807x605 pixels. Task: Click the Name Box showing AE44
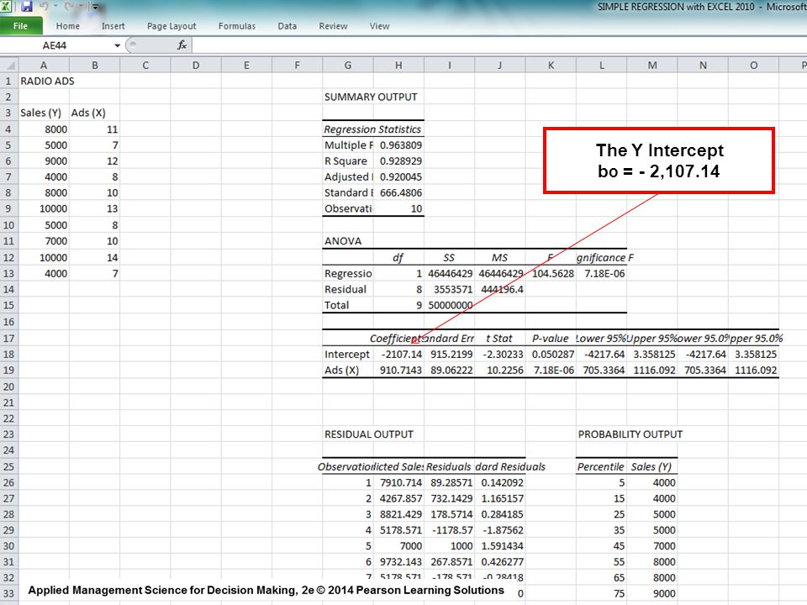55,45
